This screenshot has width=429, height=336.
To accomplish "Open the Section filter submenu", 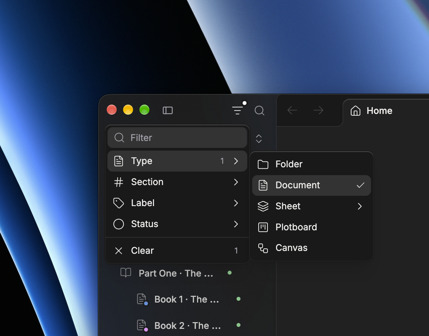I will coord(178,182).
